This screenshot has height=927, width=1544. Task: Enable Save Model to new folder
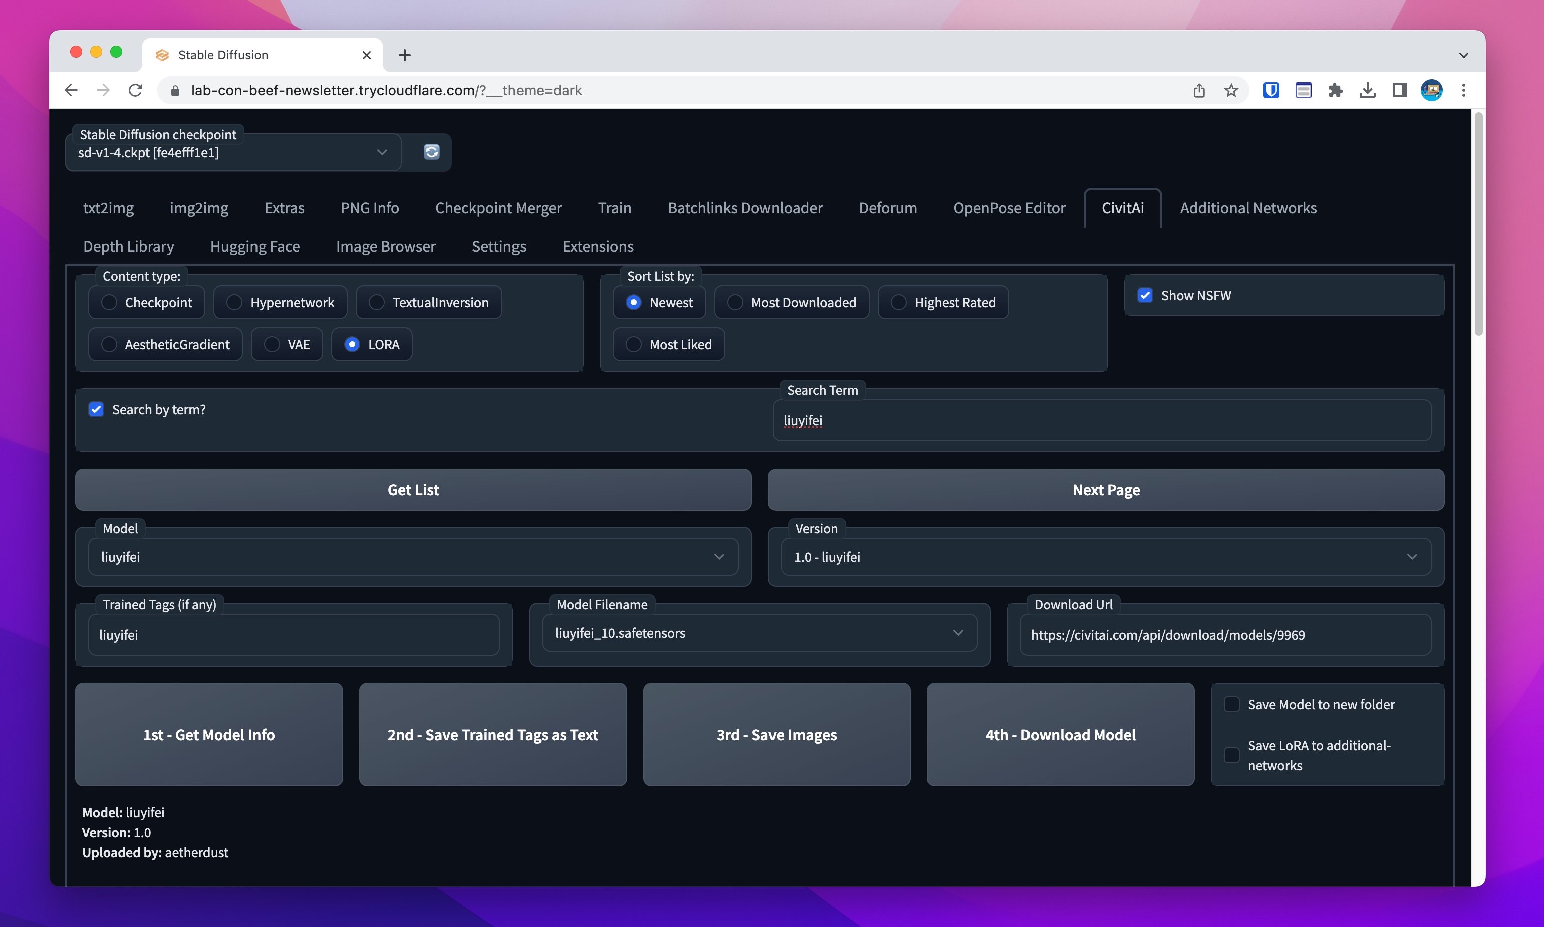click(1232, 704)
